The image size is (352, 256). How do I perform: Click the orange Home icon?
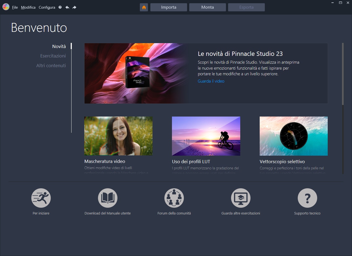coord(144,7)
